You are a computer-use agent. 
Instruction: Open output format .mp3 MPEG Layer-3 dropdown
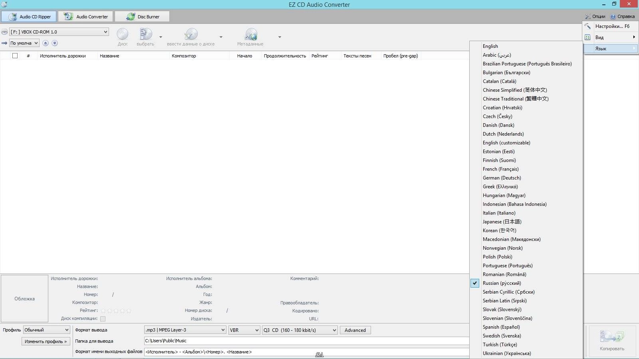pos(185,330)
